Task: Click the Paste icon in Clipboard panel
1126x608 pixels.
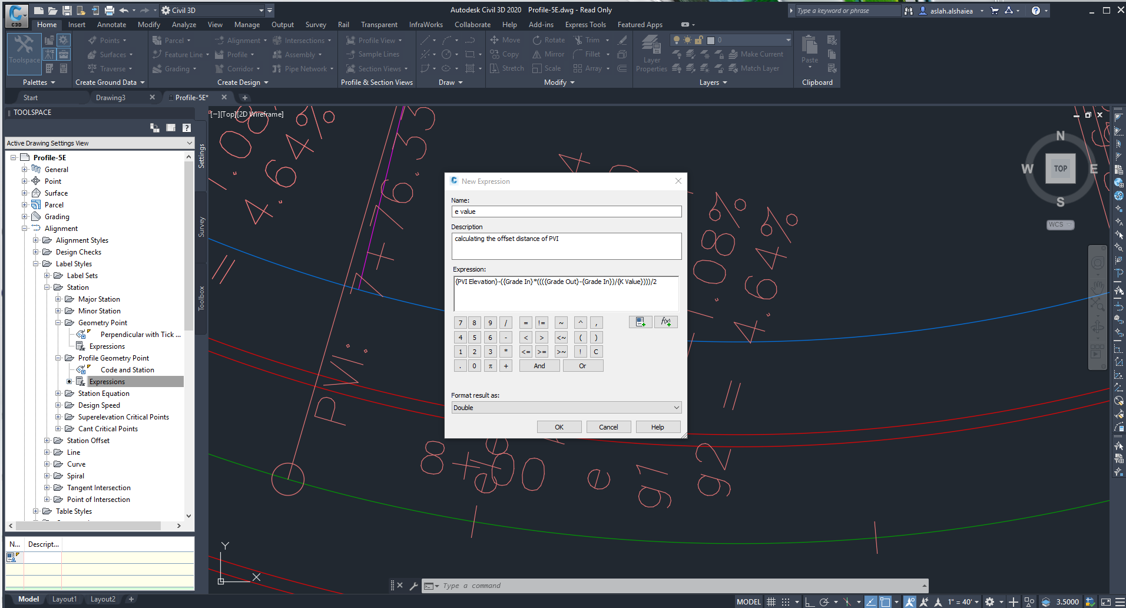Action: click(x=809, y=50)
